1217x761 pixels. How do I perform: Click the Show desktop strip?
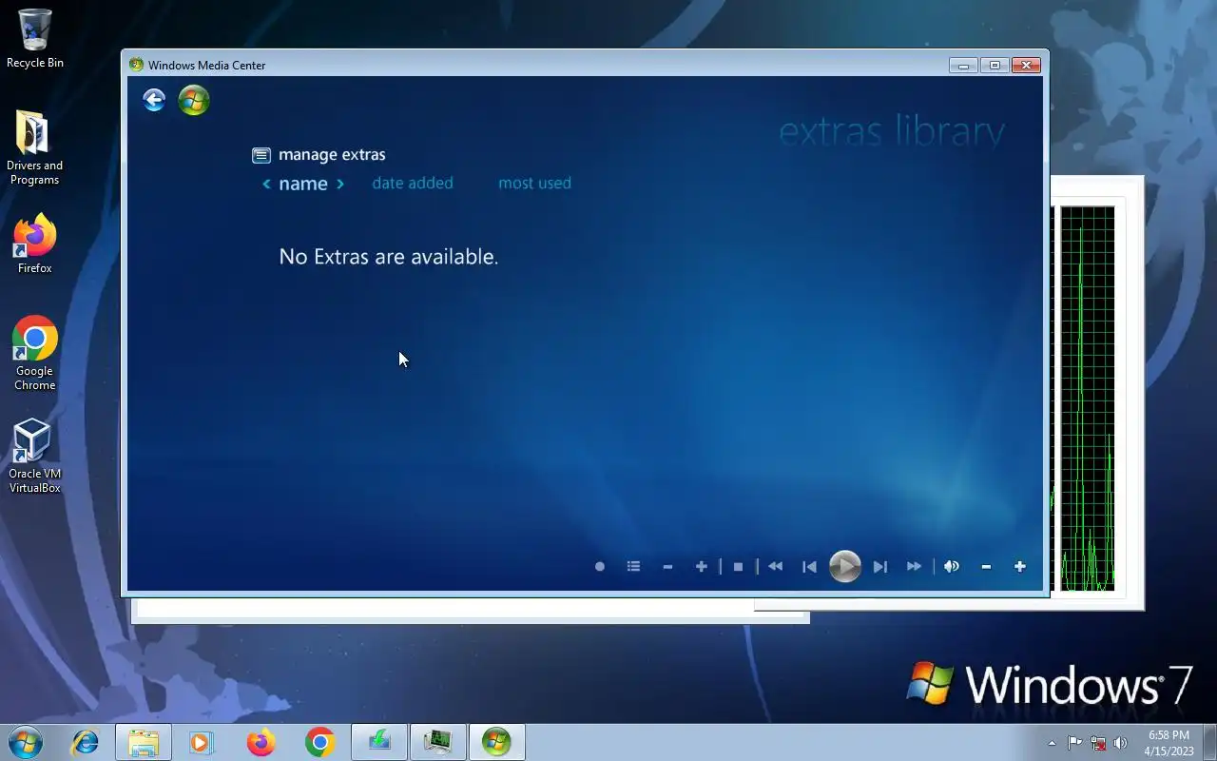(1209, 742)
